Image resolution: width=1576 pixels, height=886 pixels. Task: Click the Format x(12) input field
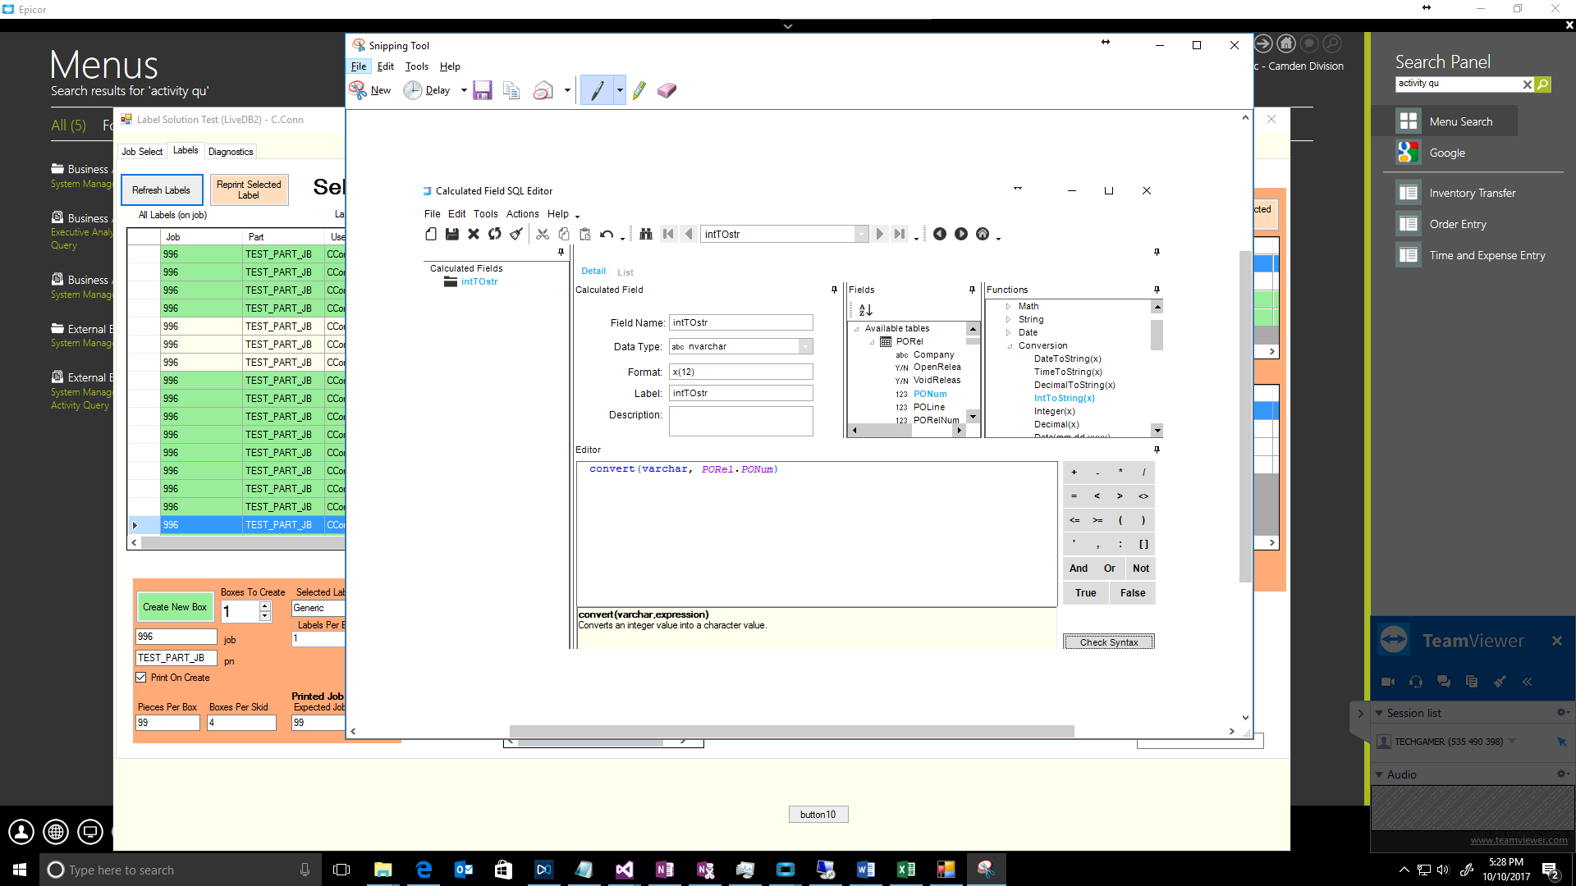pyautogui.click(x=741, y=372)
